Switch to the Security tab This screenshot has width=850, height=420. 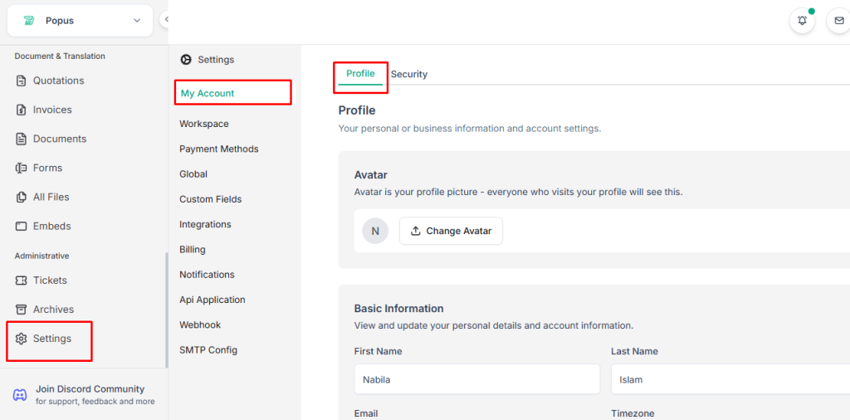[x=409, y=75]
